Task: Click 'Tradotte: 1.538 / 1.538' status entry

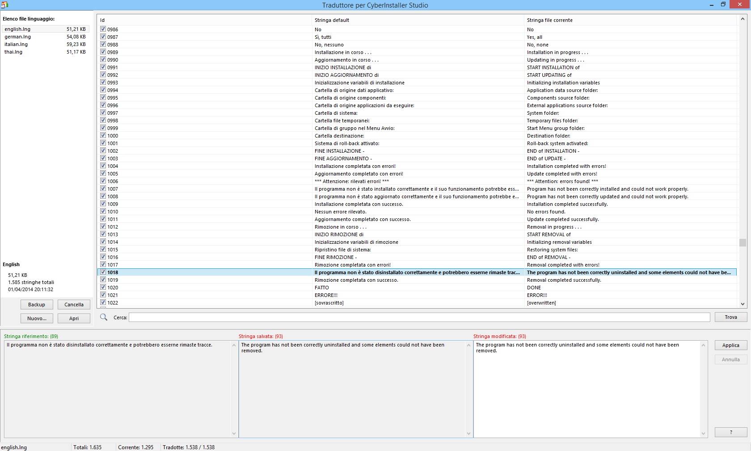Action: (189, 447)
